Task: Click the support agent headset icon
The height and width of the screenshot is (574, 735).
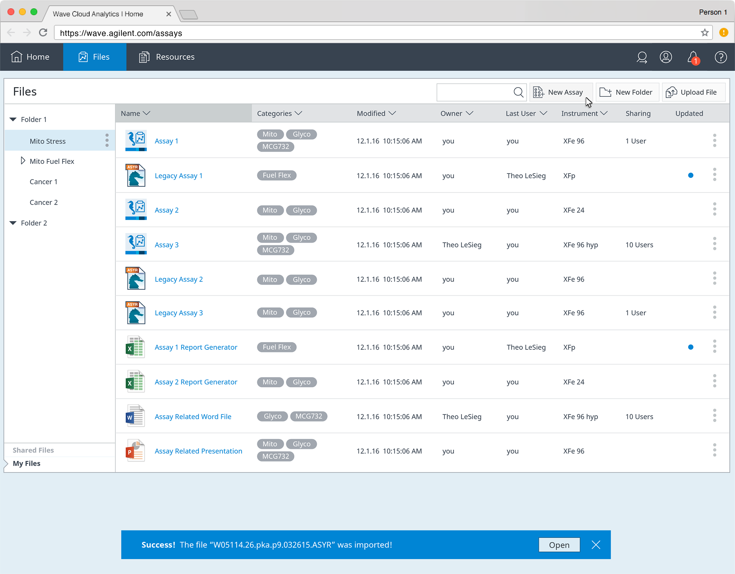Action: (642, 57)
